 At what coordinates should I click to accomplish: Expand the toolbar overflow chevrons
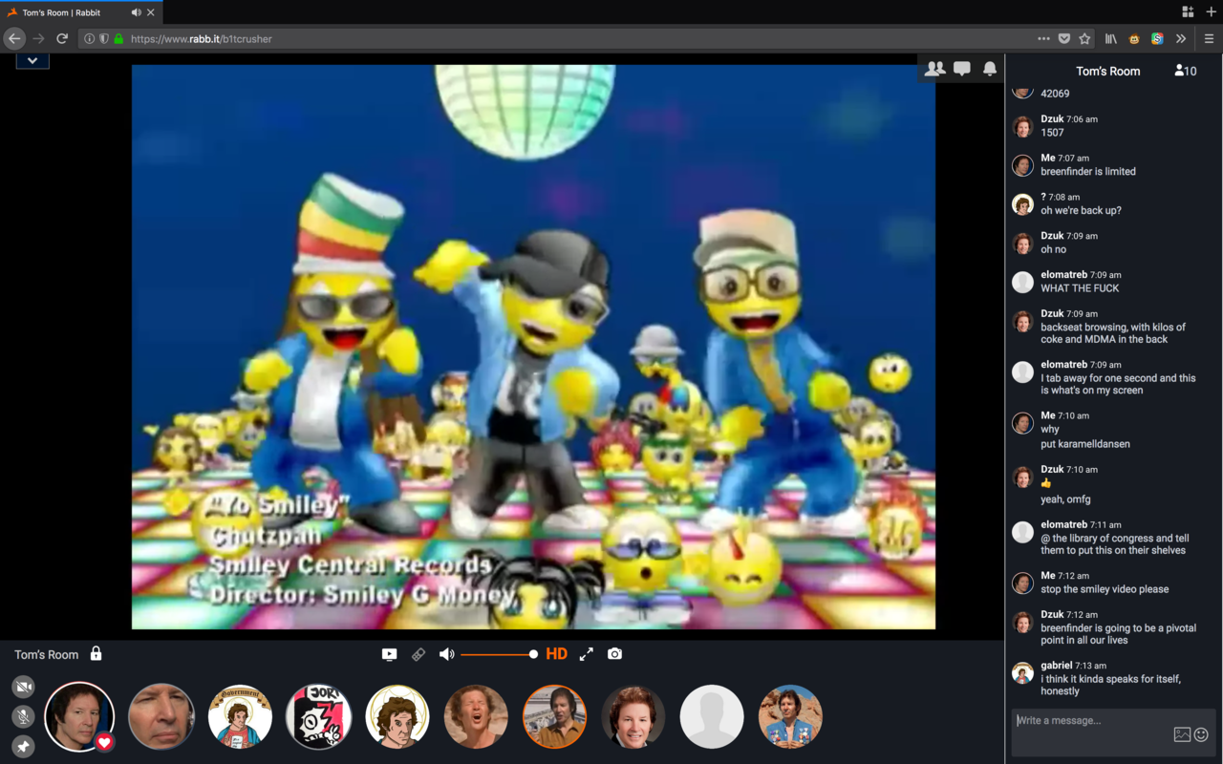click(x=1181, y=39)
